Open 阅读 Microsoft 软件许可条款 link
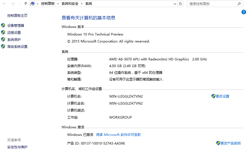246x151 pixels. tap(118, 135)
